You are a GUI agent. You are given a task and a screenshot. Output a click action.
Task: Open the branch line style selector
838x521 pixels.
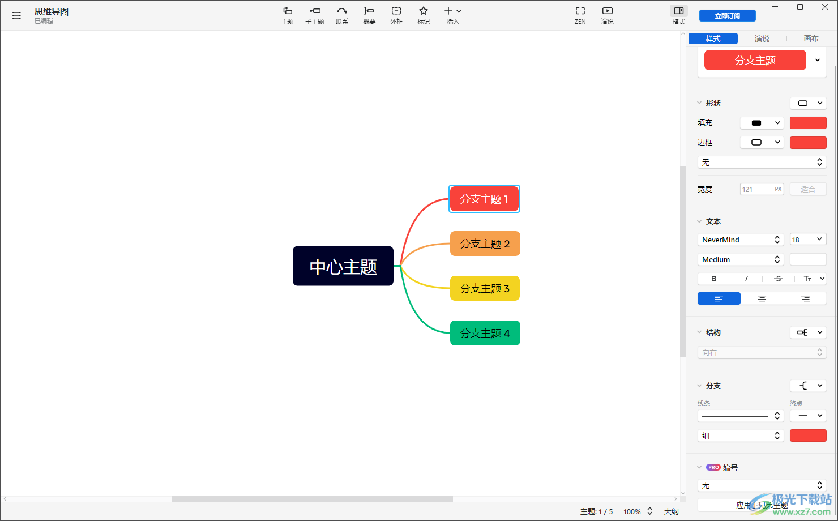click(x=741, y=416)
